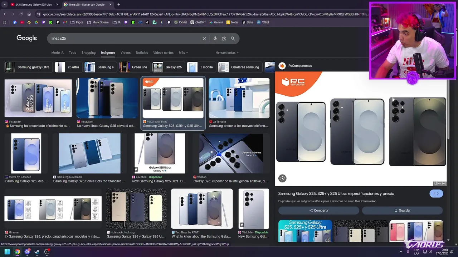Open TechBuzz by AT&T image result

tap(202, 209)
